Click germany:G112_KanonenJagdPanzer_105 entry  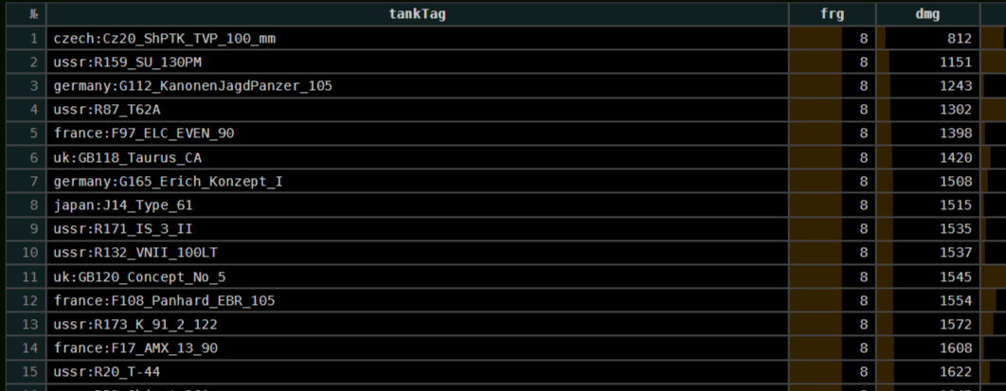click(x=192, y=85)
